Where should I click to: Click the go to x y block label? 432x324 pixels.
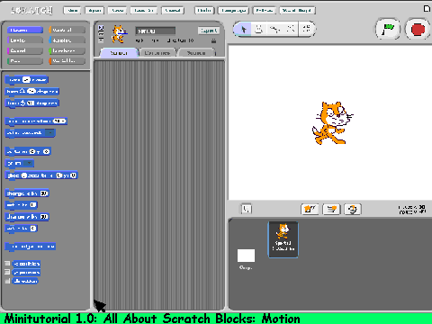coord(28,152)
